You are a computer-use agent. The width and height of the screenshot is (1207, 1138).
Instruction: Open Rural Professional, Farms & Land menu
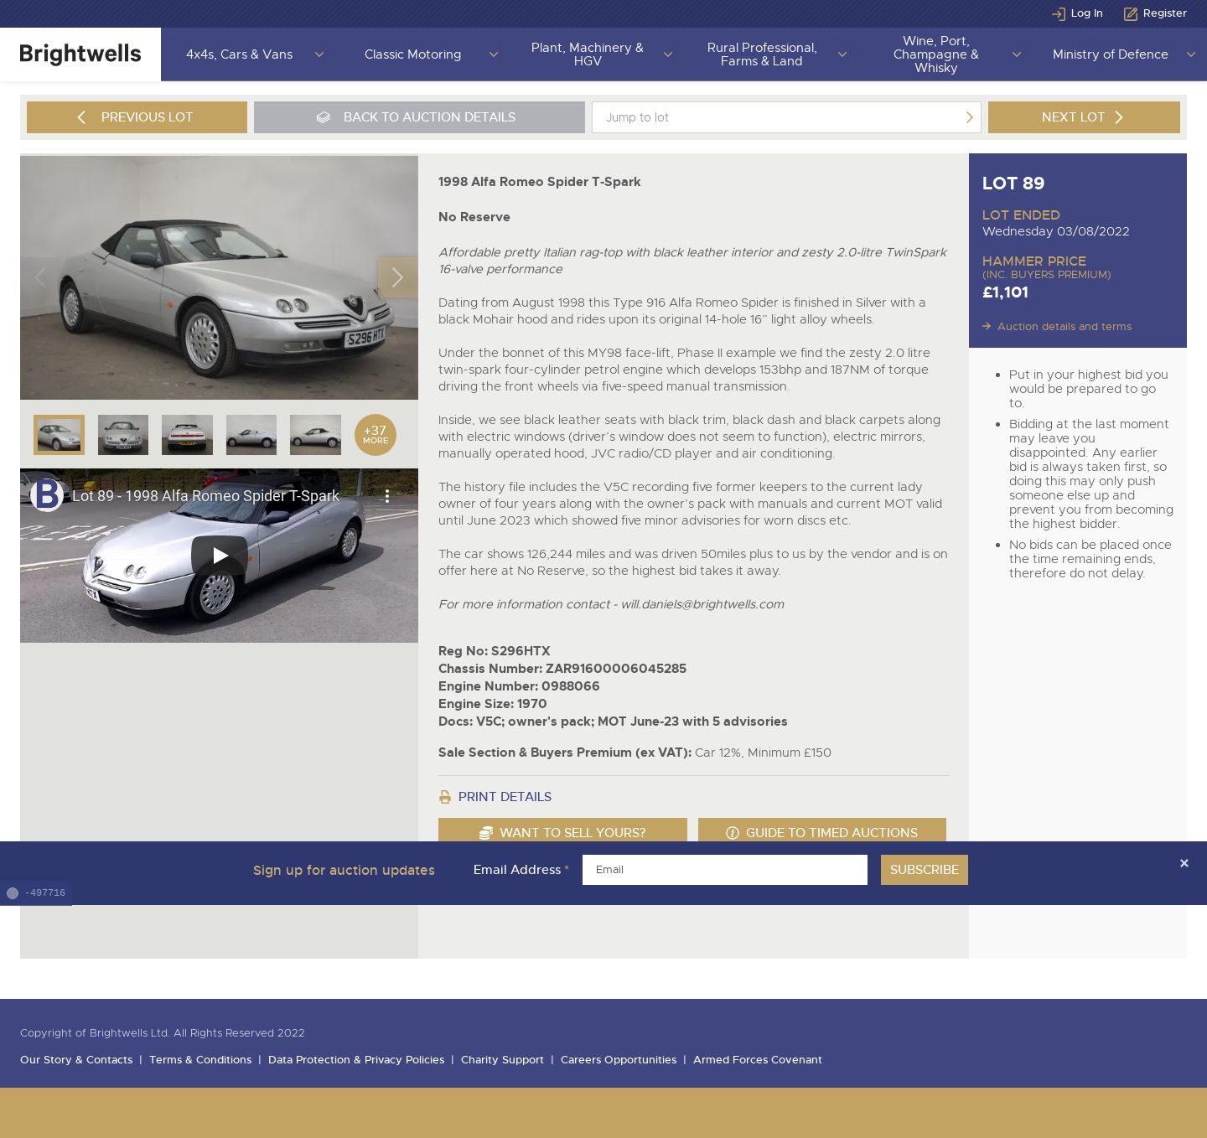(x=762, y=54)
